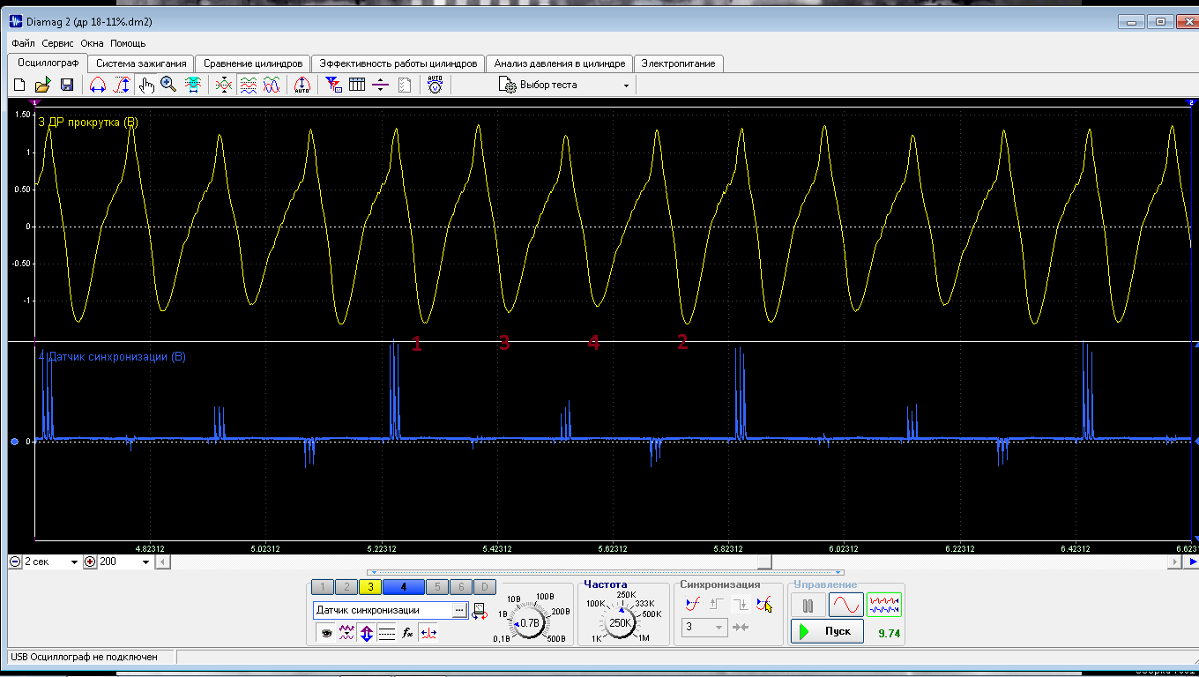This screenshot has height=677, width=1199.
Task: Switch to the Осциллограф tab
Action: [48, 63]
